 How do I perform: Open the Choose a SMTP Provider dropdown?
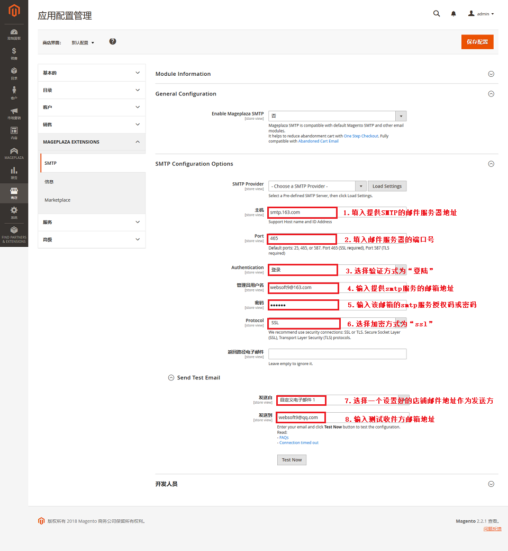[x=317, y=186]
